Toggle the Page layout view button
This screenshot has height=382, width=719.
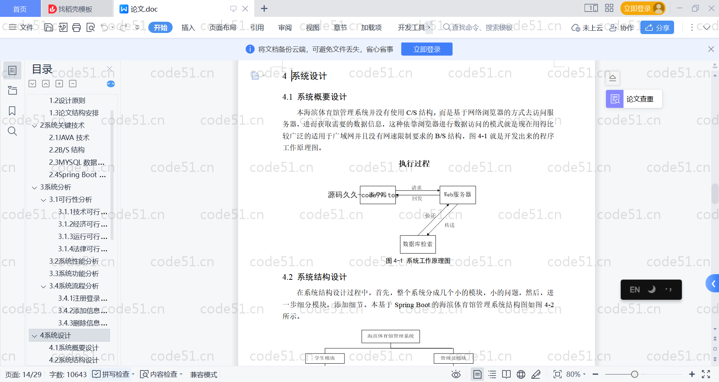477,374
